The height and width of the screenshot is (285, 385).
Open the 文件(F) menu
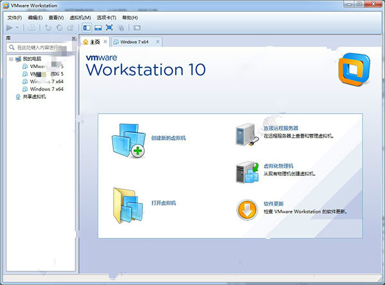[x=15, y=18]
